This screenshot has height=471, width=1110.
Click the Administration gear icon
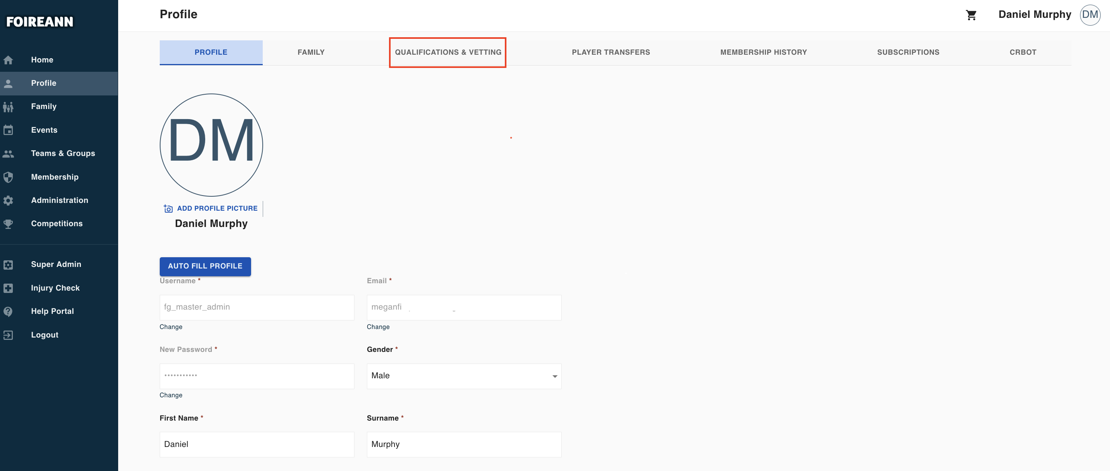pyautogui.click(x=8, y=201)
